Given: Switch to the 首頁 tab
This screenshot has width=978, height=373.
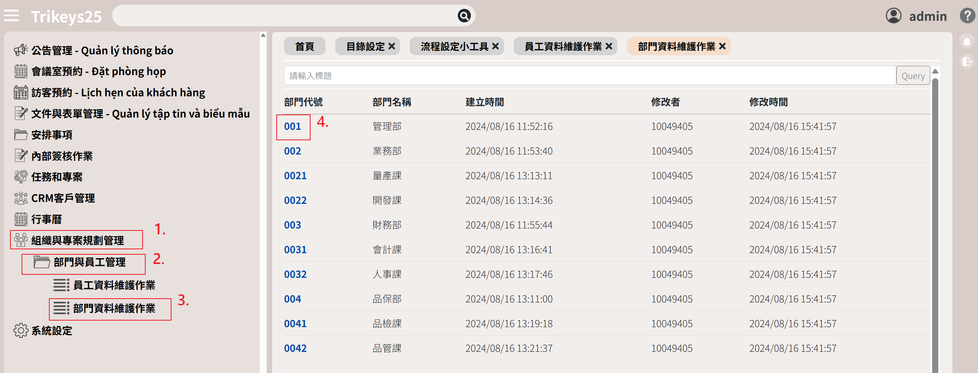Looking at the screenshot, I should [304, 47].
